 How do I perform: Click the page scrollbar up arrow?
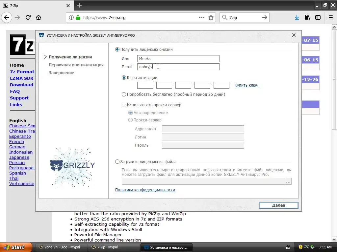[x=334, y=27]
